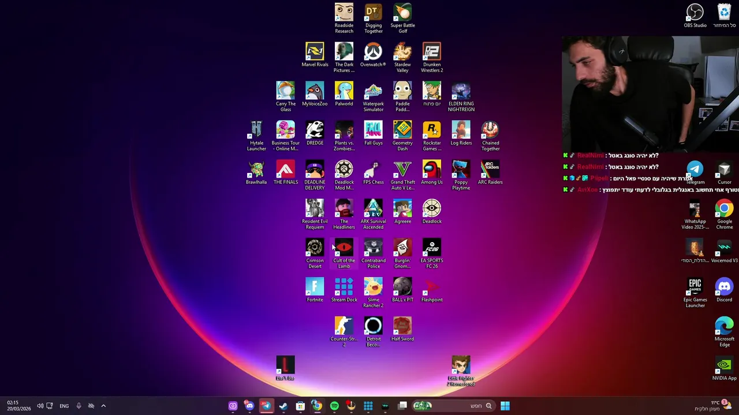Expand the hidden system tray icons
The height and width of the screenshot is (415, 739).
point(103,406)
